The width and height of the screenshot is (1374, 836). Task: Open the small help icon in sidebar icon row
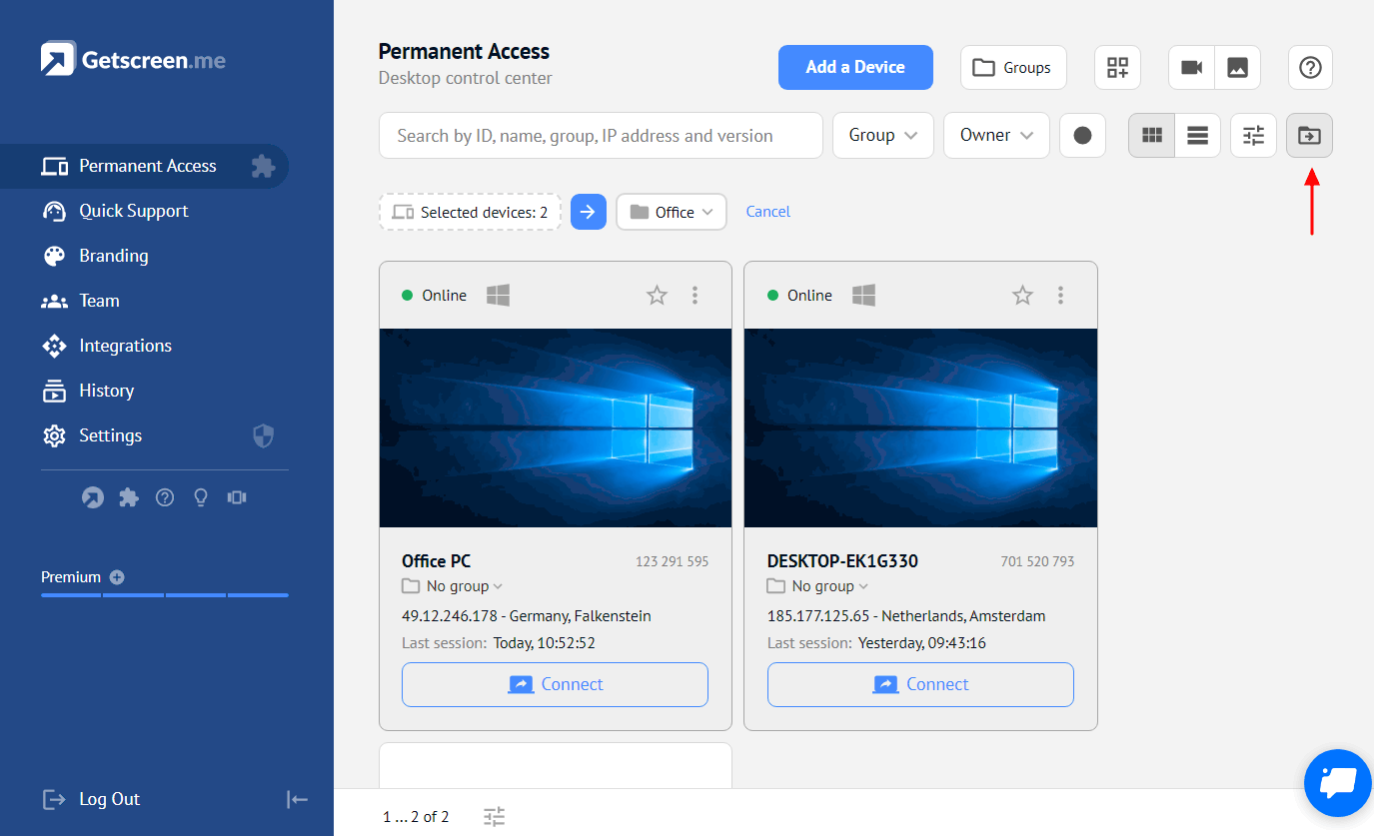165,497
